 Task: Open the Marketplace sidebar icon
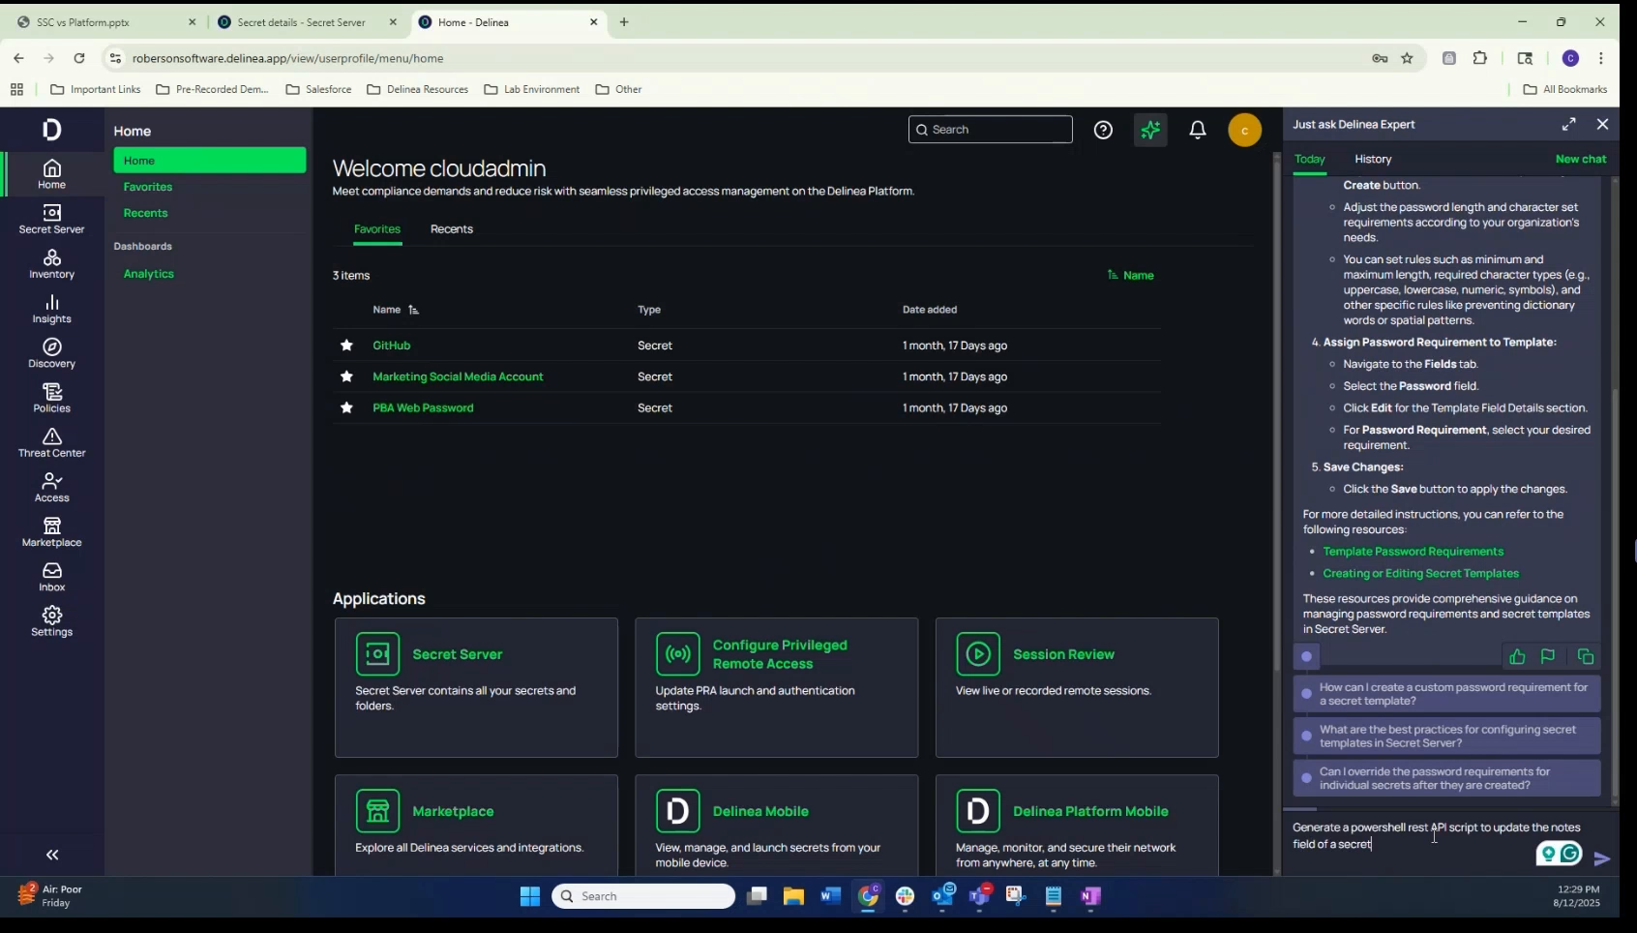51,531
